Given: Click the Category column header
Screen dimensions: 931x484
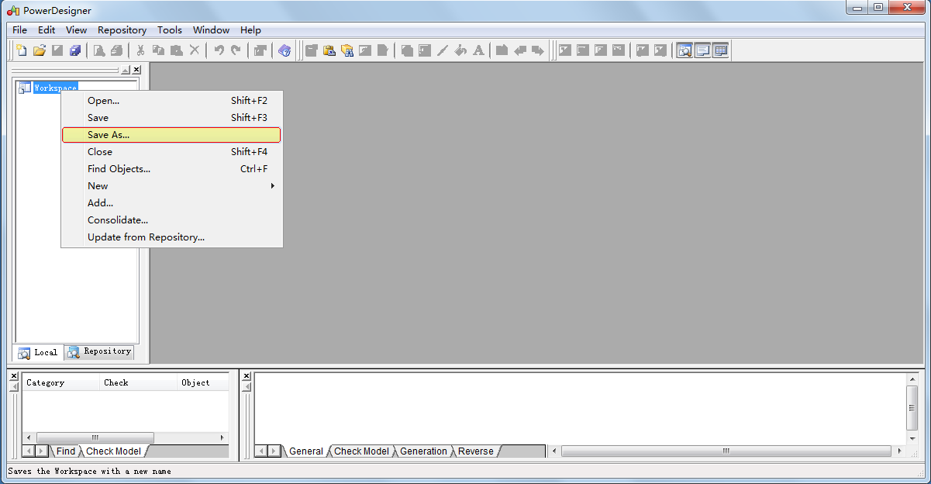Looking at the screenshot, I should click(x=61, y=382).
